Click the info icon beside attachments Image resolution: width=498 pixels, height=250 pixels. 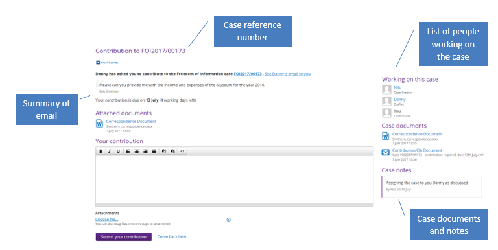point(229,220)
